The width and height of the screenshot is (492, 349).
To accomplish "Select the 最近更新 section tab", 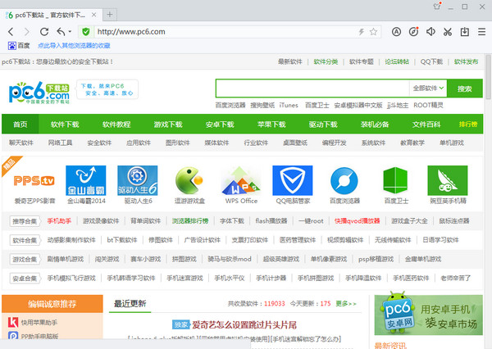I will pyautogui.click(x=130, y=304).
